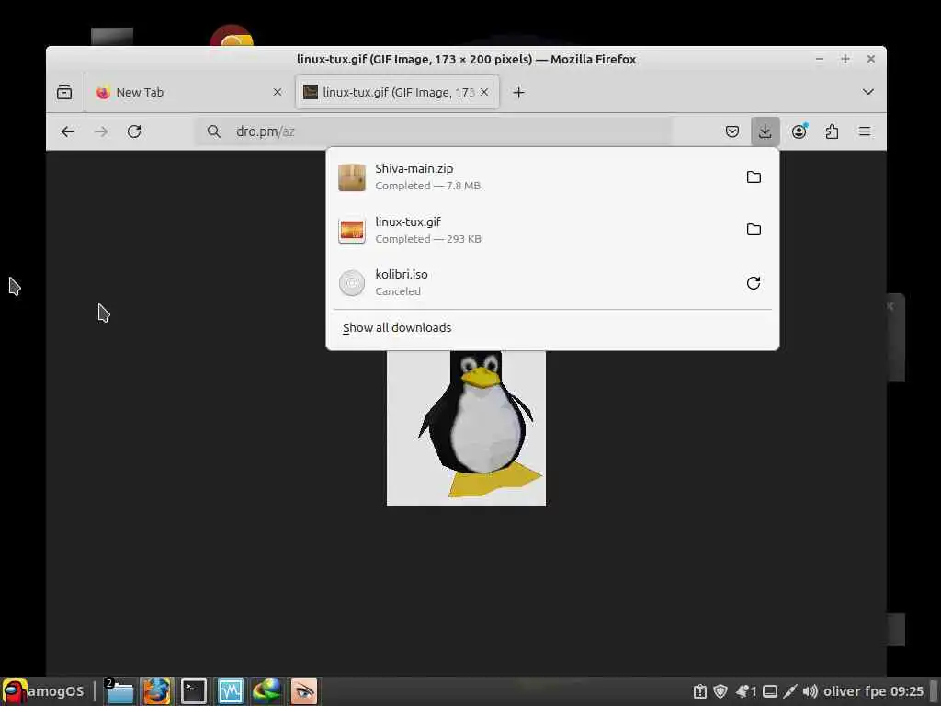The height and width of the screenshot is (706, 941).
Task: Show Shiva-main.zip in folder
Action: [754, 177]
